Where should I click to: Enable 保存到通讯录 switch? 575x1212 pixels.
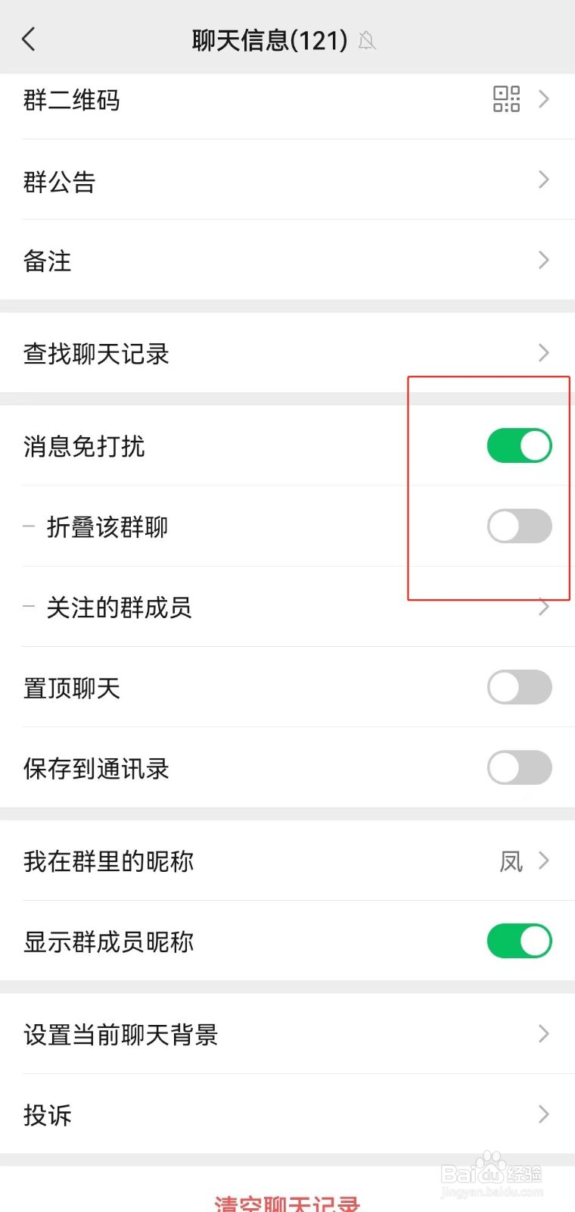[519, 767]
